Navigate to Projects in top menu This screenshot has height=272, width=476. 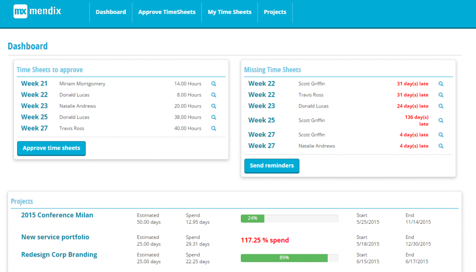point(275,12)
